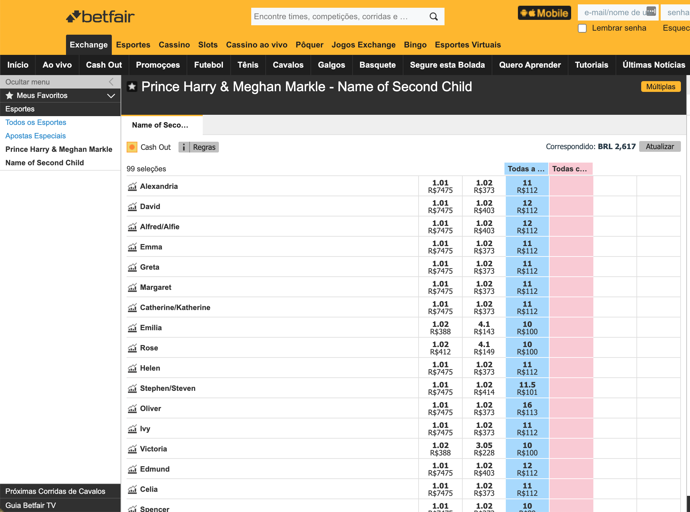Open the Futebol menu item
690x512 pixels.
[208, 65]
